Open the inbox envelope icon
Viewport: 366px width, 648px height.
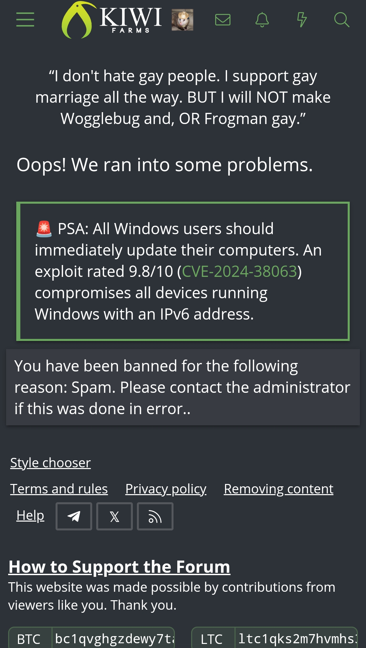click(x=223, y=20)
